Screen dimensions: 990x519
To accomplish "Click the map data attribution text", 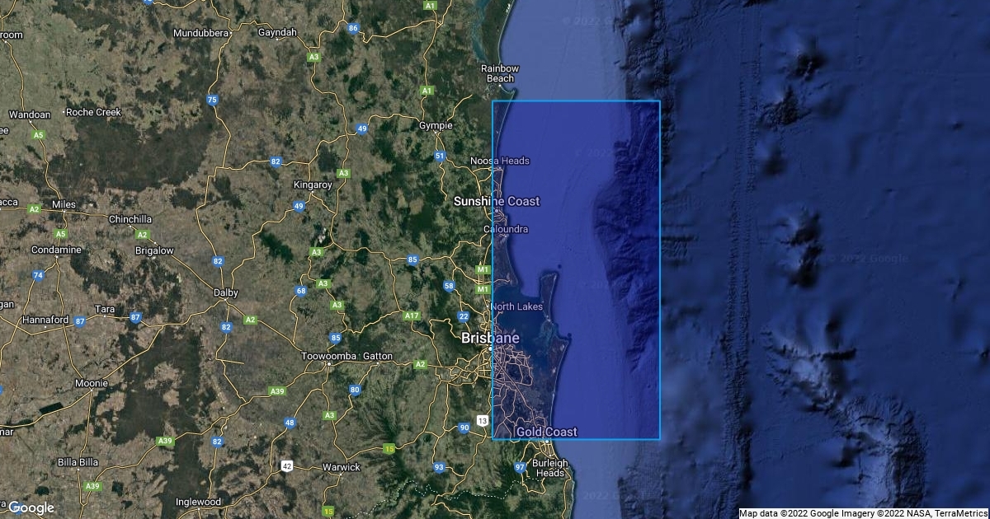I will click(863, 513).
